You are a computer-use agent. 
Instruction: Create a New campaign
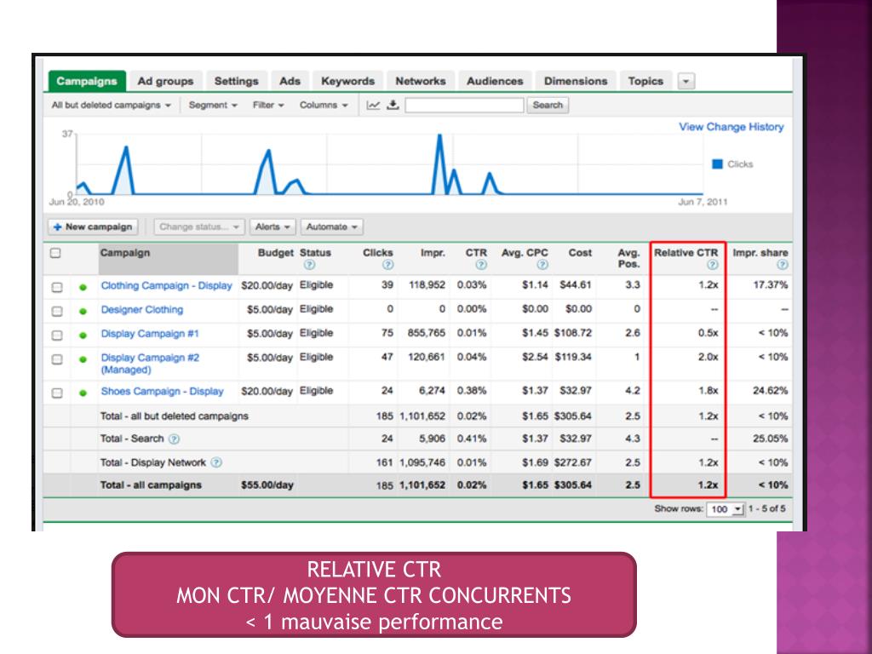coord(93,227)
